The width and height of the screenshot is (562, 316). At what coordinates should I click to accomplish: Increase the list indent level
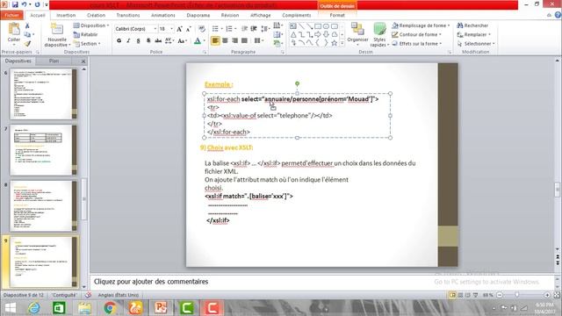tap(254, 29)
